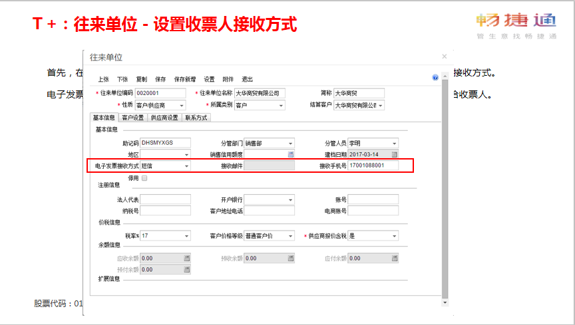Open 附件 from the toolbar
Viewport: 575px width, 325px height.
click(228, 79)
